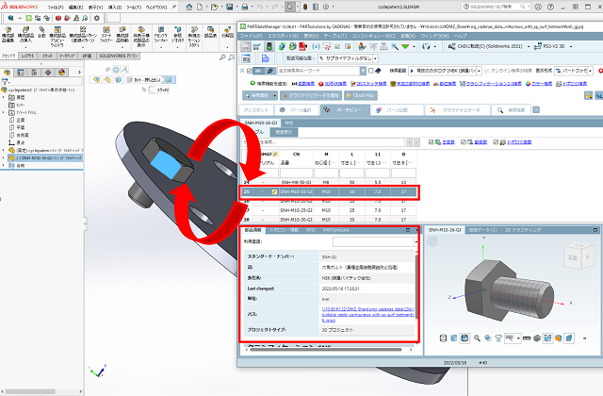Screen dimensions: 603x396
Task: Open the ConfigurationManager tab icon
Action: coord(34,73)
